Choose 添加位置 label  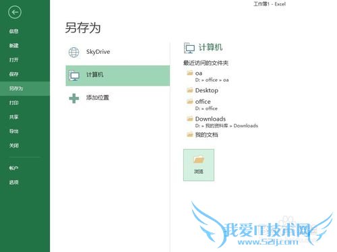point(98,98)
